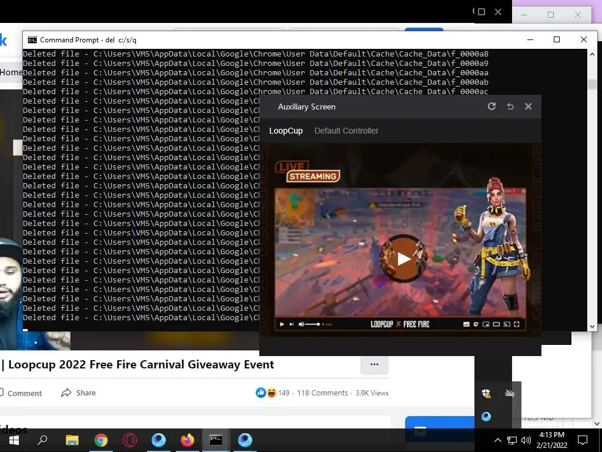Image resolution: width=602 pixels, height=452 pixels.
Task: Play the LoopCup Free Fire video
Action: [403, 259]
